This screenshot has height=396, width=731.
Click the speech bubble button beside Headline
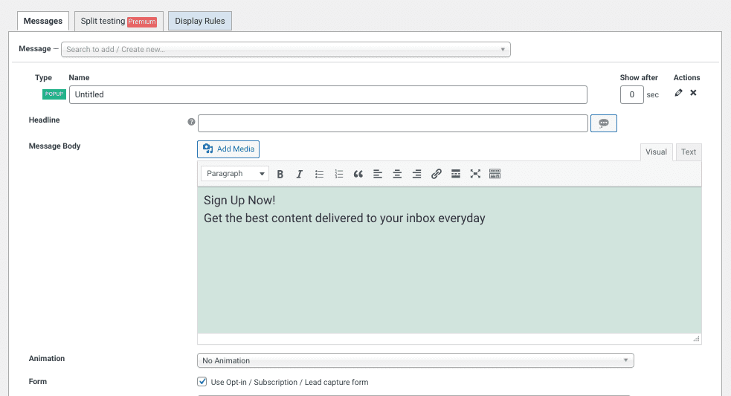pyautogui.click(x=604, y=123)
